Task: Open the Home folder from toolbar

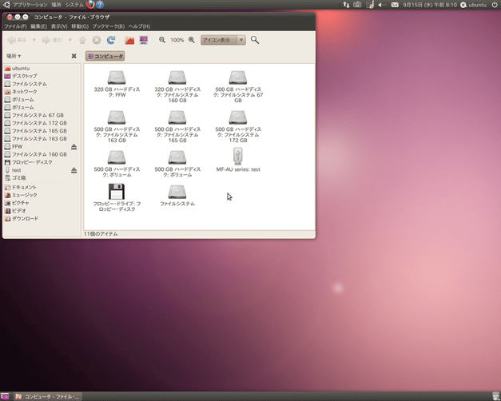Action: (x=129, y=40)
